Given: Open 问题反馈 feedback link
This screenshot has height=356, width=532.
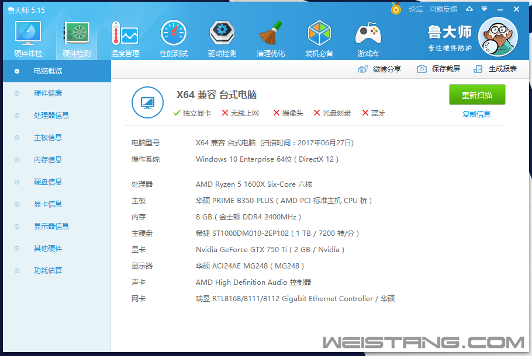Looking at the screenshot, I should (443, 9).
